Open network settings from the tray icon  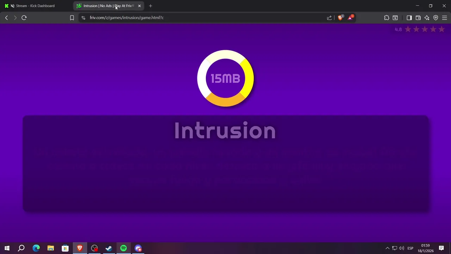coord(395,248)
